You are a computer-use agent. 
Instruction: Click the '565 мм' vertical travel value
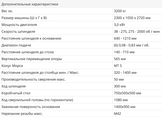[120, 59]
